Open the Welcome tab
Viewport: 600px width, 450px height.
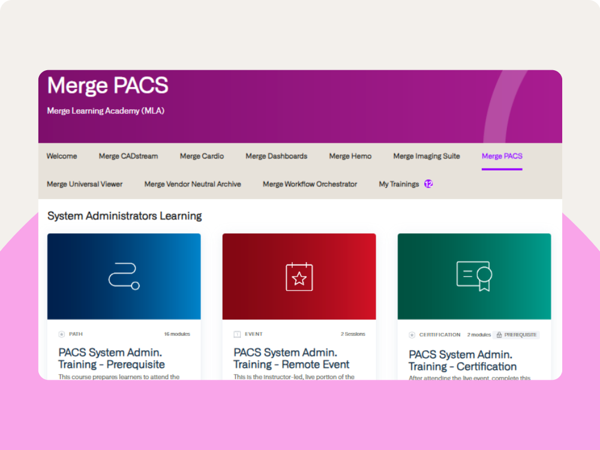coord(62,156)
